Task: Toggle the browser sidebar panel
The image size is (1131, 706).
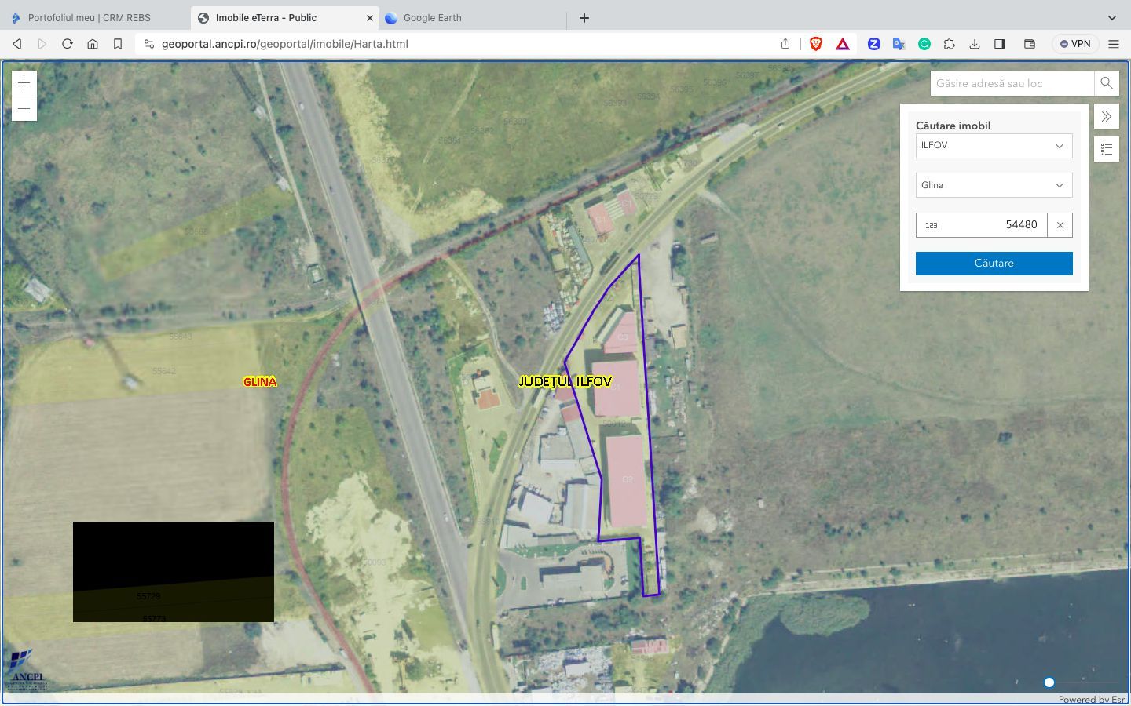Action: (x=1000, y=44)
